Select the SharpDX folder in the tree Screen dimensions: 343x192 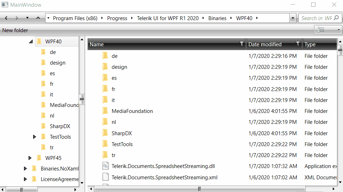tap(60, 126)
